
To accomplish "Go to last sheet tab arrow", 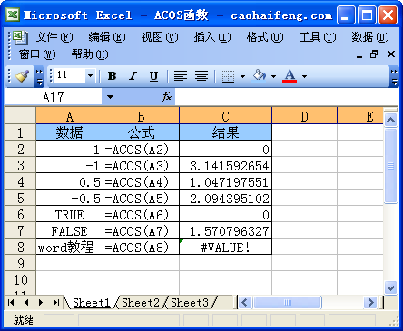I will (56, 302).
